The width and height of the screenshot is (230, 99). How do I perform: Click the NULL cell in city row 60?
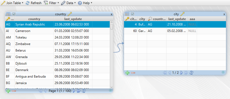click(x=192, y=31)
